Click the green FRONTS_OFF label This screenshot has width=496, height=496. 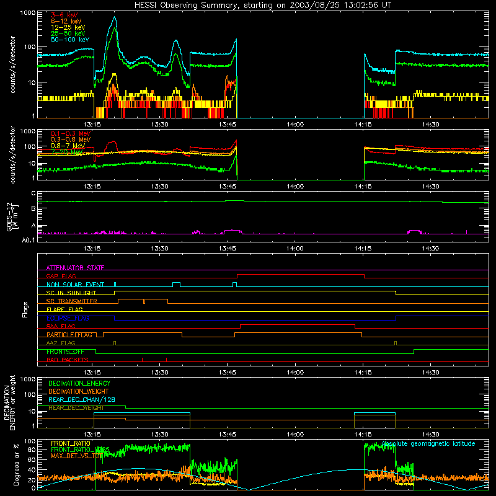65,352
